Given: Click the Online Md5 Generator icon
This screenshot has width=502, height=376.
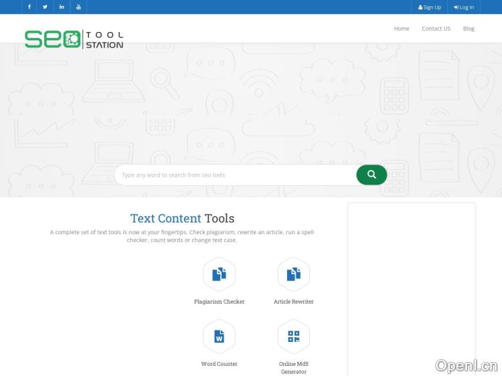Looking at the screenshot, I should click(293, 337).
